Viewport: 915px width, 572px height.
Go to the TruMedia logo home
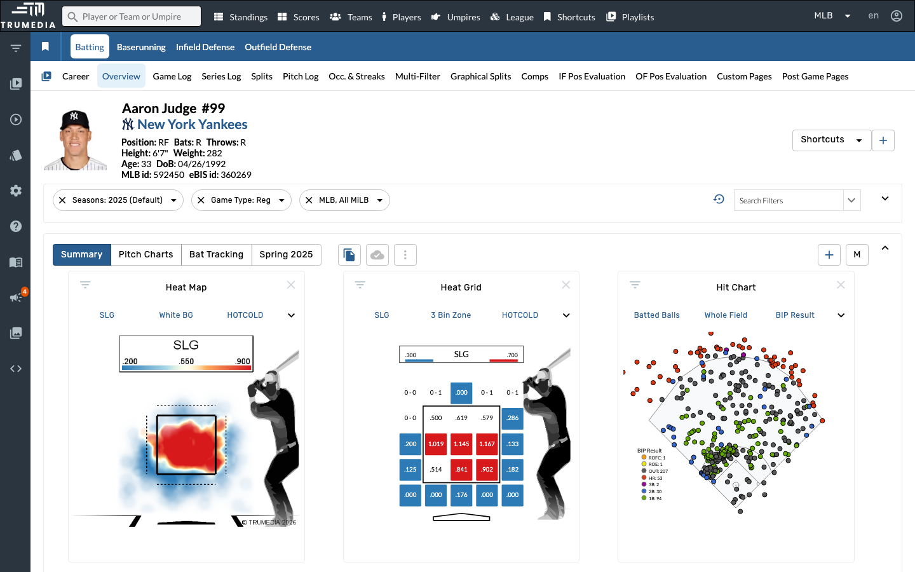click(28, 16)
